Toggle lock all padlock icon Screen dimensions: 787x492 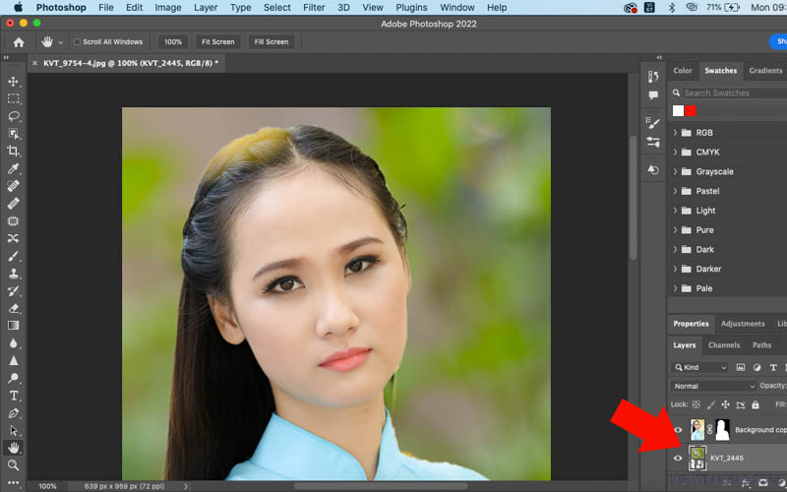pos(756,404)
